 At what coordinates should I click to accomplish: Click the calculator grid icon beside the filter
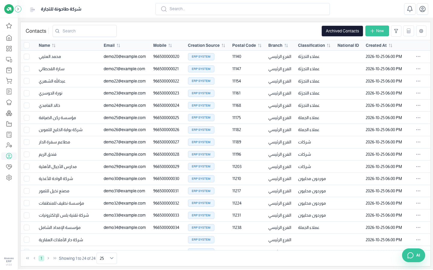(x=409, y=31)
